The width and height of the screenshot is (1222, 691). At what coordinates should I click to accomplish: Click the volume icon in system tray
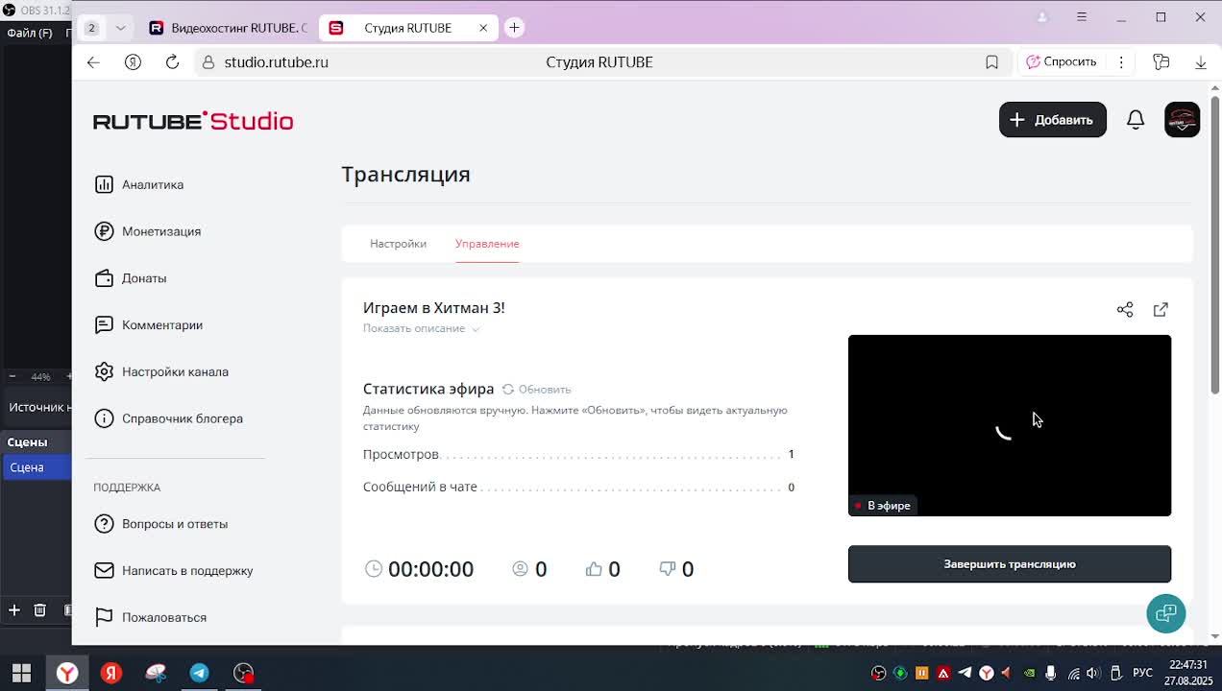pos(1092,673)
